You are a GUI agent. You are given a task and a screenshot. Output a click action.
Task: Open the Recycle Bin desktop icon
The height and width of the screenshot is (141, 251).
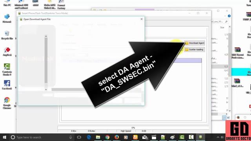pos(7,35)
